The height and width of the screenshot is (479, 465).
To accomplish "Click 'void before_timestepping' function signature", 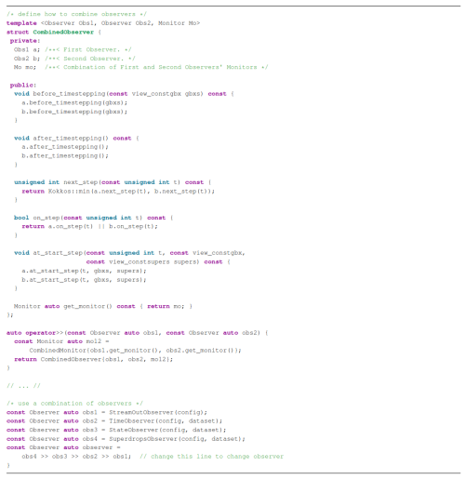I will click(x=124, y=94).
